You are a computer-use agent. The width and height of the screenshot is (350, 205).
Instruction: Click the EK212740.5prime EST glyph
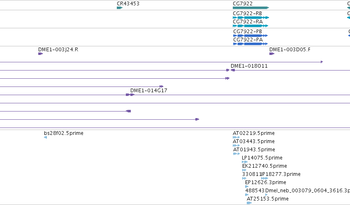[x=244, y=170]
